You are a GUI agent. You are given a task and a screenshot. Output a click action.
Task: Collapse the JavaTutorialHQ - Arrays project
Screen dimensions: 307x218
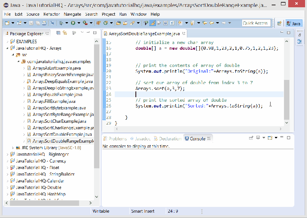pyautogui.click(x=7, y=48)
